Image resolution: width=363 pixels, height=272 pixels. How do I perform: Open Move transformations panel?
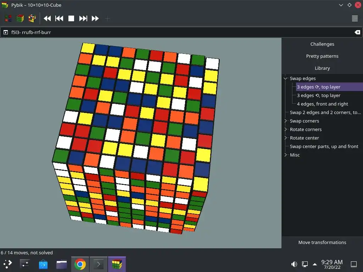point(322,242)
